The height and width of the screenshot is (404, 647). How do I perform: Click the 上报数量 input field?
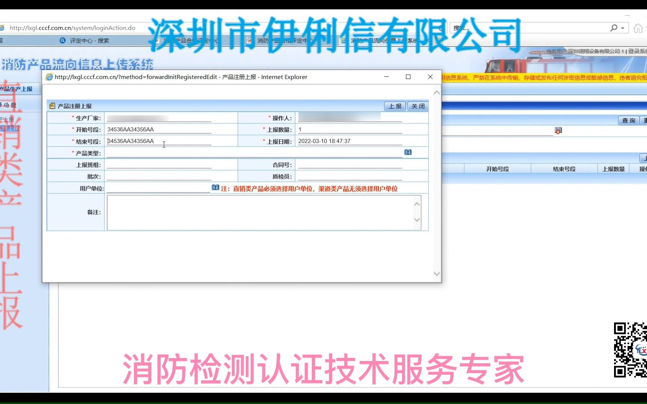coord(350,129)
